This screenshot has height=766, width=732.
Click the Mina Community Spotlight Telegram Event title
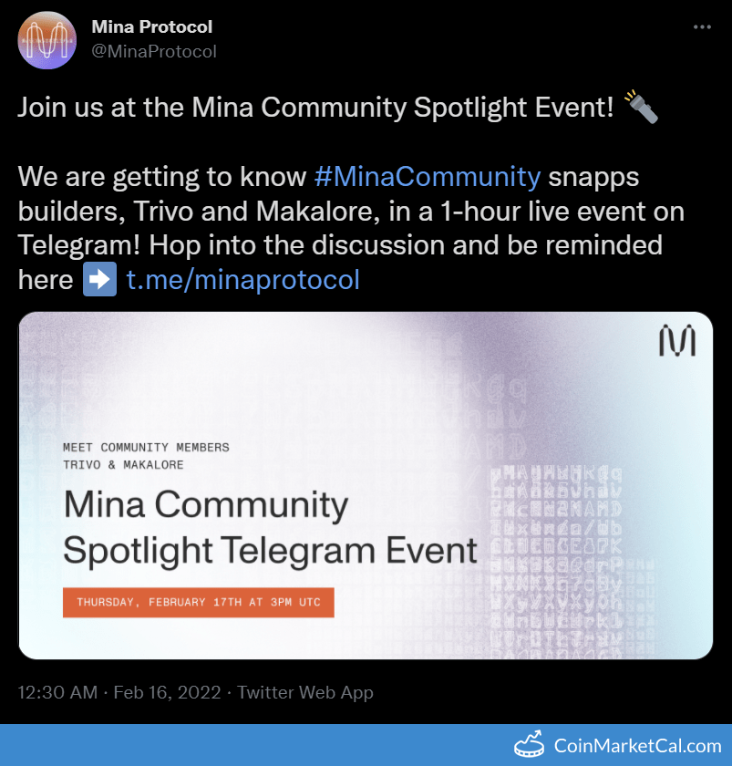[270, 527]
